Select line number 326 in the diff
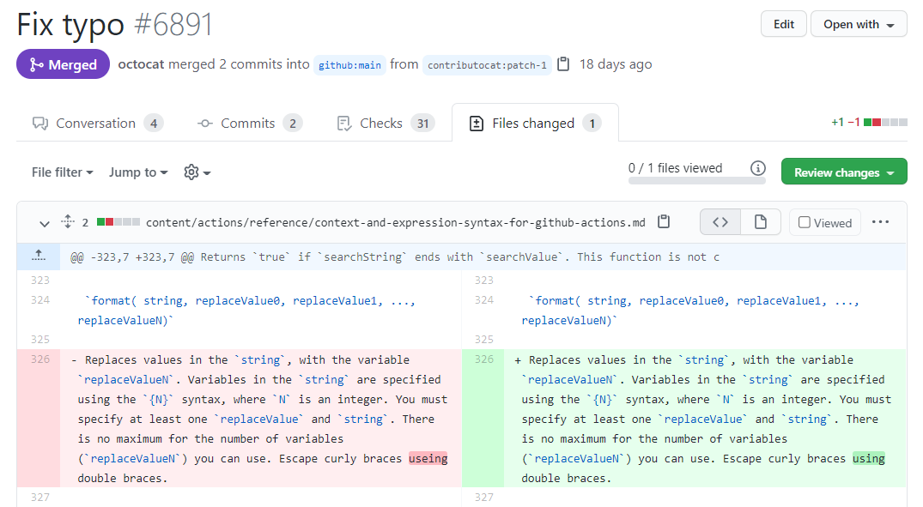 pyautogui.click(x=39, y=359)
